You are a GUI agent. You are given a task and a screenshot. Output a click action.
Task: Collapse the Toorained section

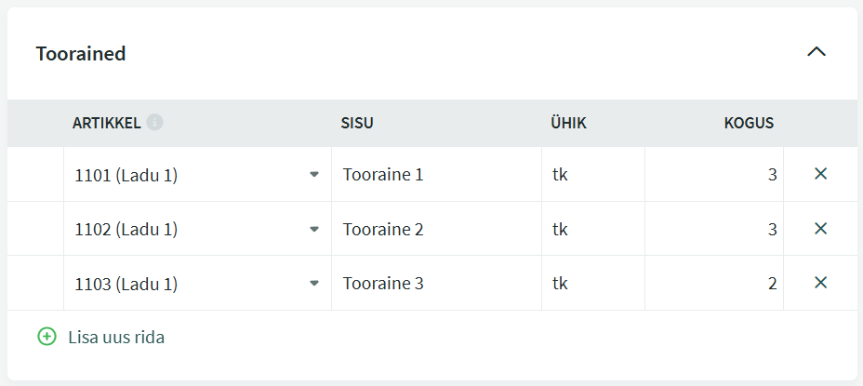pos(817,53)
